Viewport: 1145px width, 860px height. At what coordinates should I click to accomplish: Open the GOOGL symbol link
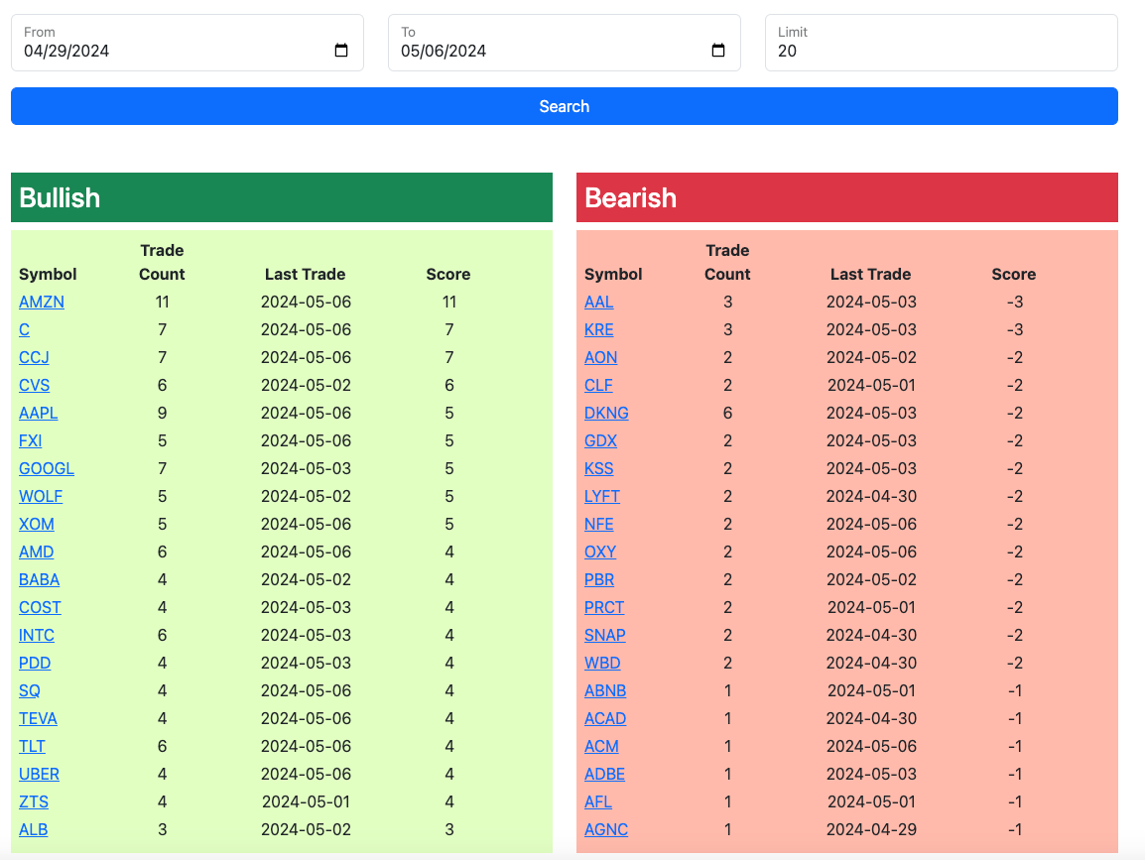[x=47, y=469]
